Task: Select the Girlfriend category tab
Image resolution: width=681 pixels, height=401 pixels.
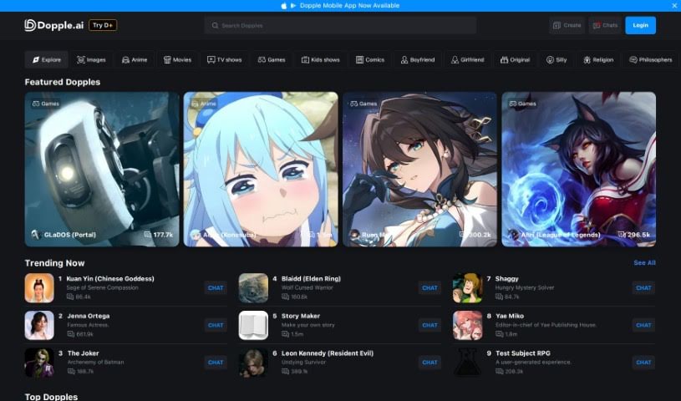Action: (468, 60)
